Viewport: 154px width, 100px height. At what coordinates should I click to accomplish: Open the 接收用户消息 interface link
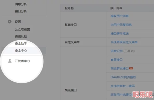[x=120, y=16]
